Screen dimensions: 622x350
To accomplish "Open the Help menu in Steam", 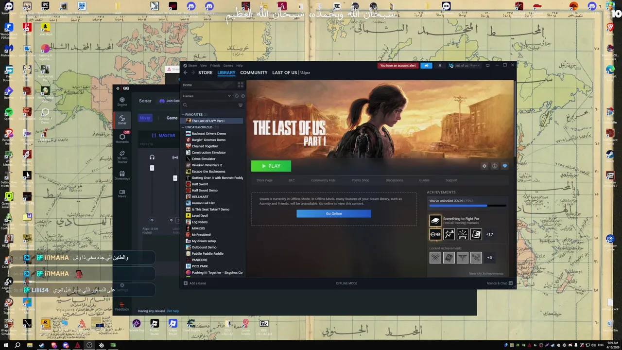I will (239, 66).
